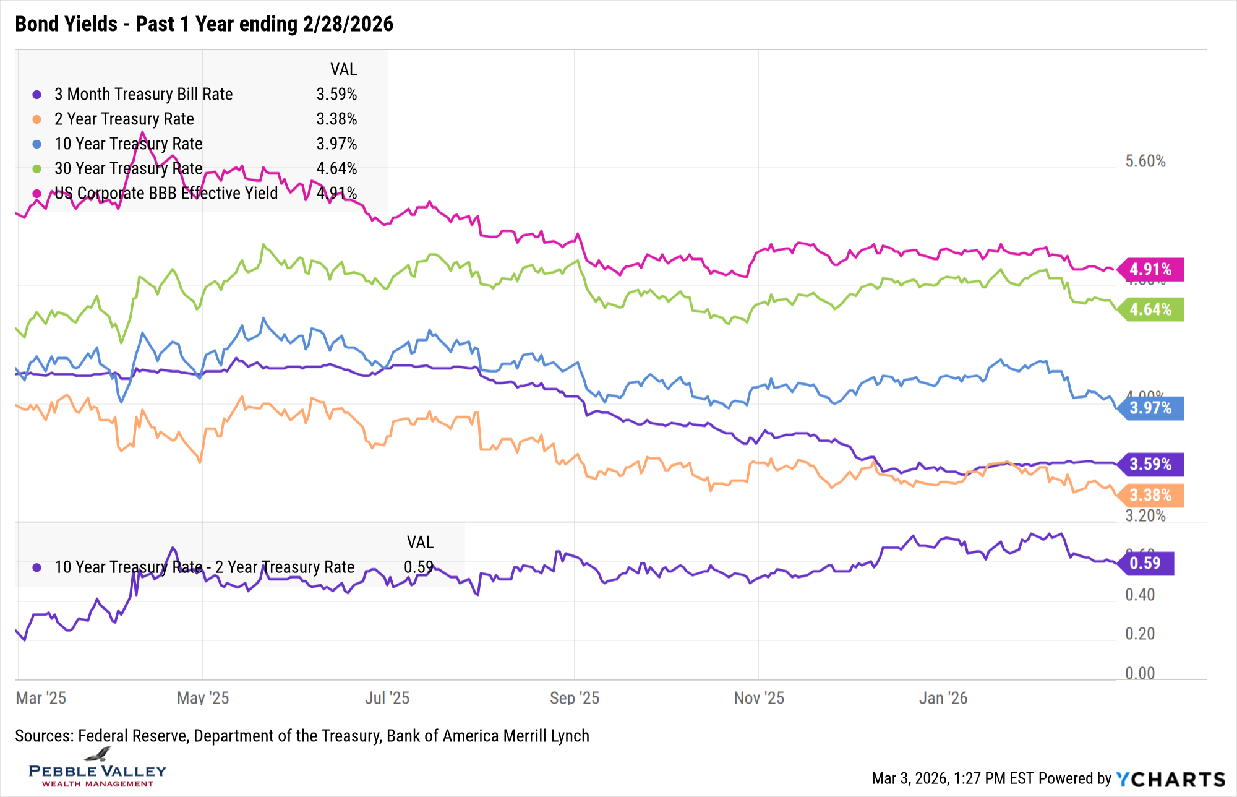Click the green 4.64% end value flag
This screenshot has width=1237, height=797.
1151,309
